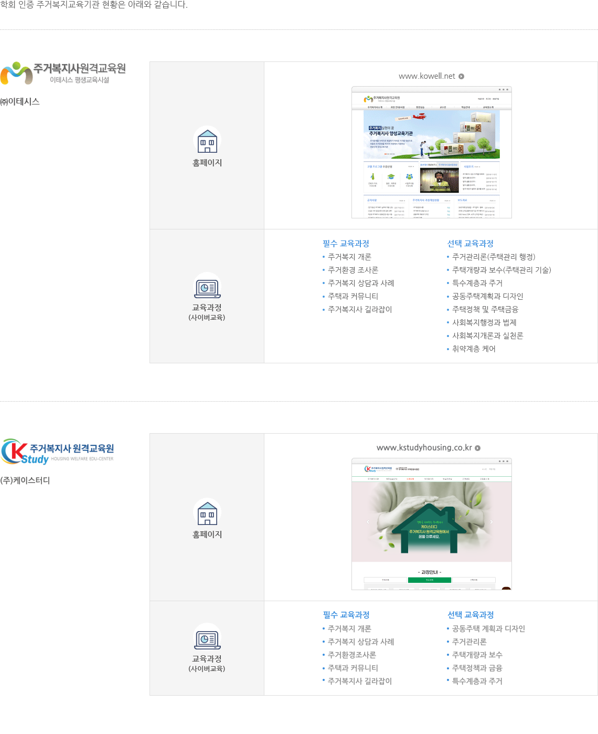The image size is (598, 734).
Task: Select 공동주택 계획과 디자인 under 케이스터디
Action: pos(488,628)
